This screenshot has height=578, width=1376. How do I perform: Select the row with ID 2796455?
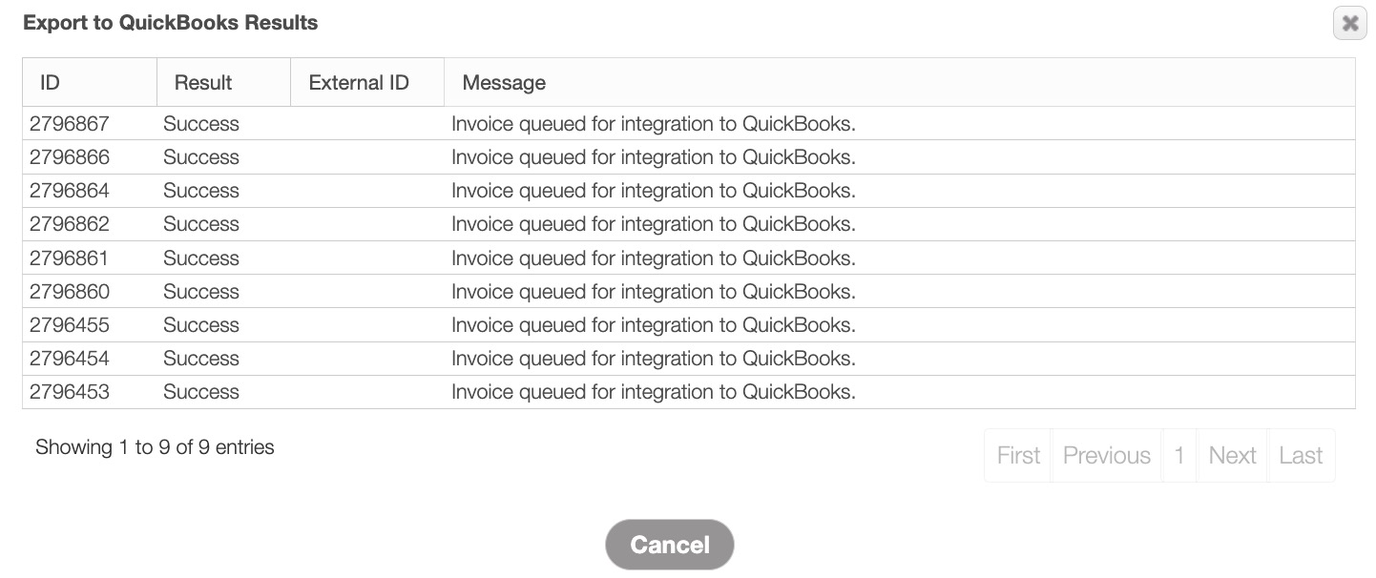[70, 325]
